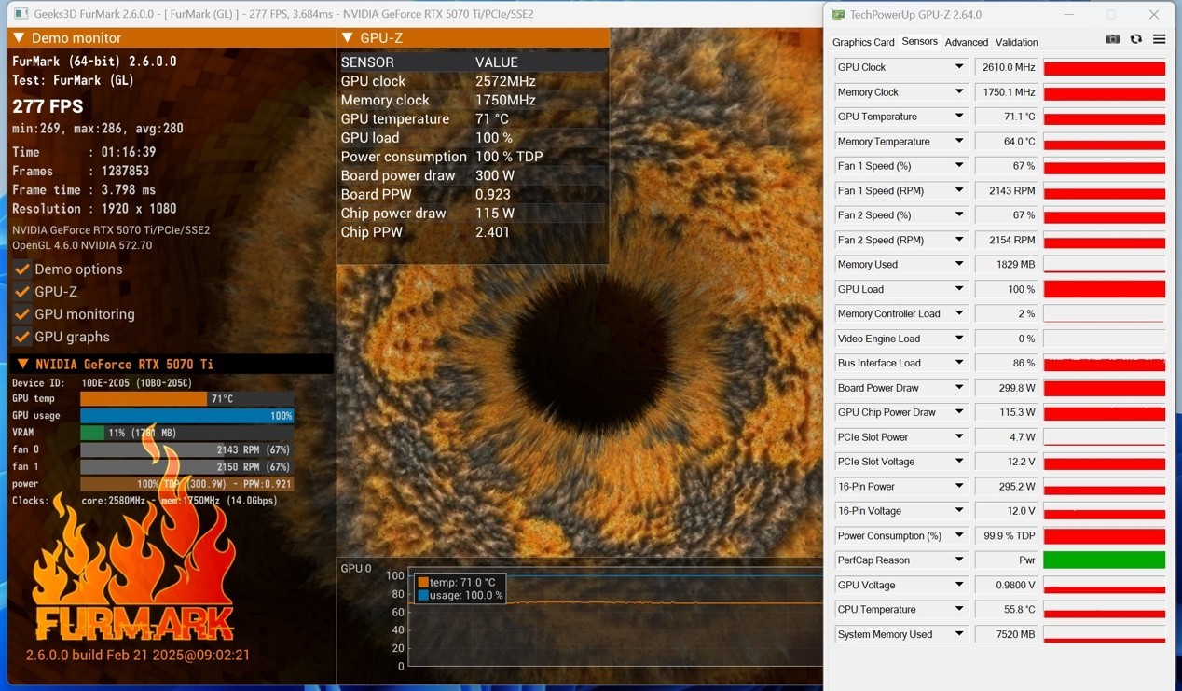Click the Chip power draw 115 W row

pyautogui.click(x=473, y=213)
